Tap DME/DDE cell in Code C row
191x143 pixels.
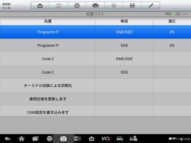(x=124, y=59)
